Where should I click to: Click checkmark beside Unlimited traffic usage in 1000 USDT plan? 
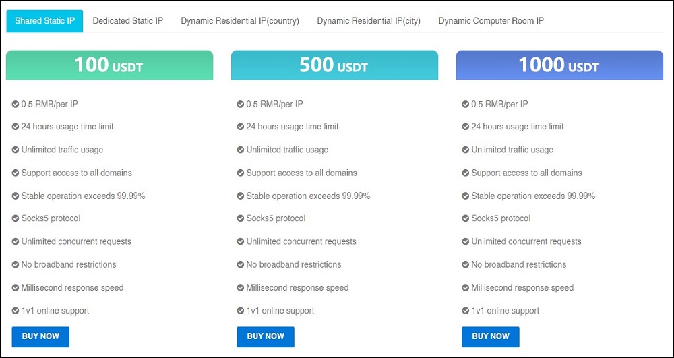(x=465, y=150)
